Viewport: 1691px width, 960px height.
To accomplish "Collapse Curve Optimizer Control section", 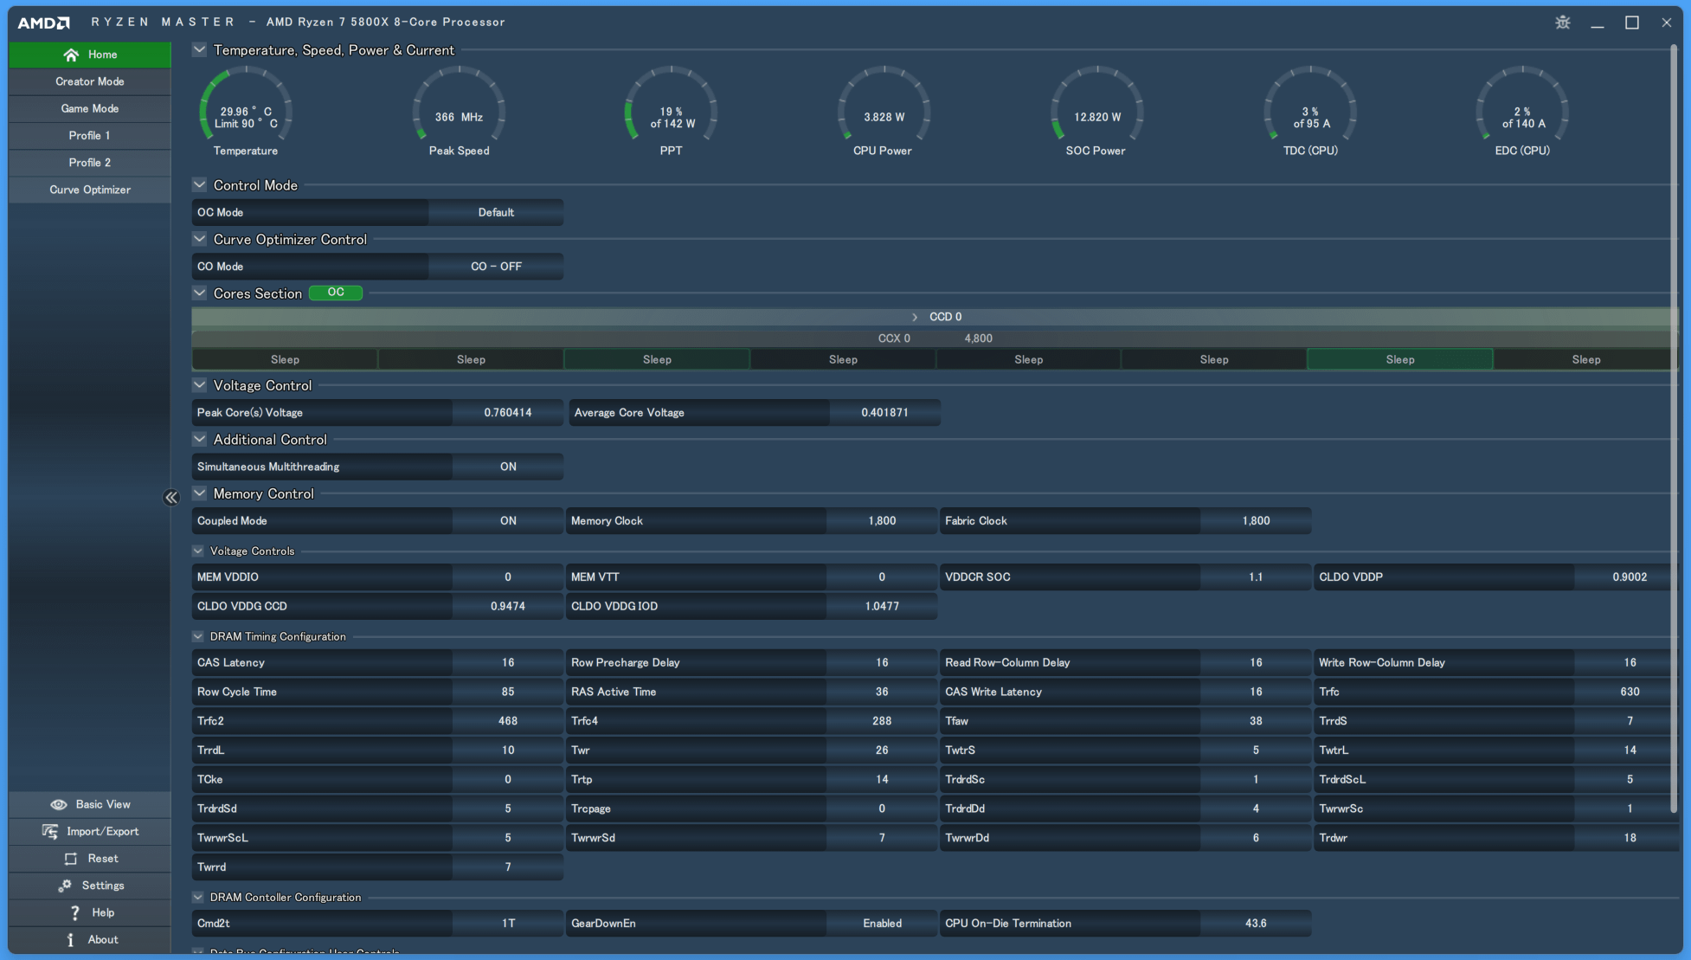I will pyautogui.click(x=200, y=239).
